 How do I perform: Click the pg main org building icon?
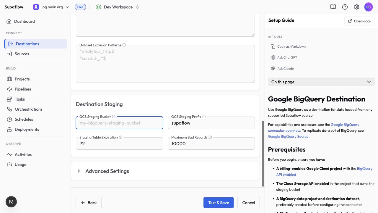[36, 7]
